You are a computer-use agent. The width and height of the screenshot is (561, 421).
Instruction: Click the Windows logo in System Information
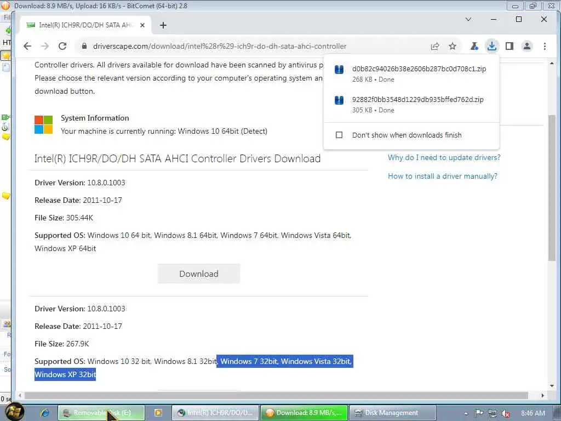tap(44, 124)
